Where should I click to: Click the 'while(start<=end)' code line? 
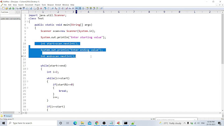(54, 66)
